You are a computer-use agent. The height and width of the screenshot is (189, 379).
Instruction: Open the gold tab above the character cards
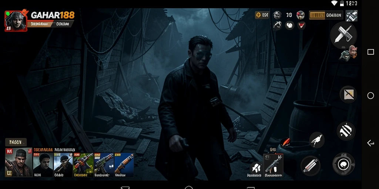point(16,142)
